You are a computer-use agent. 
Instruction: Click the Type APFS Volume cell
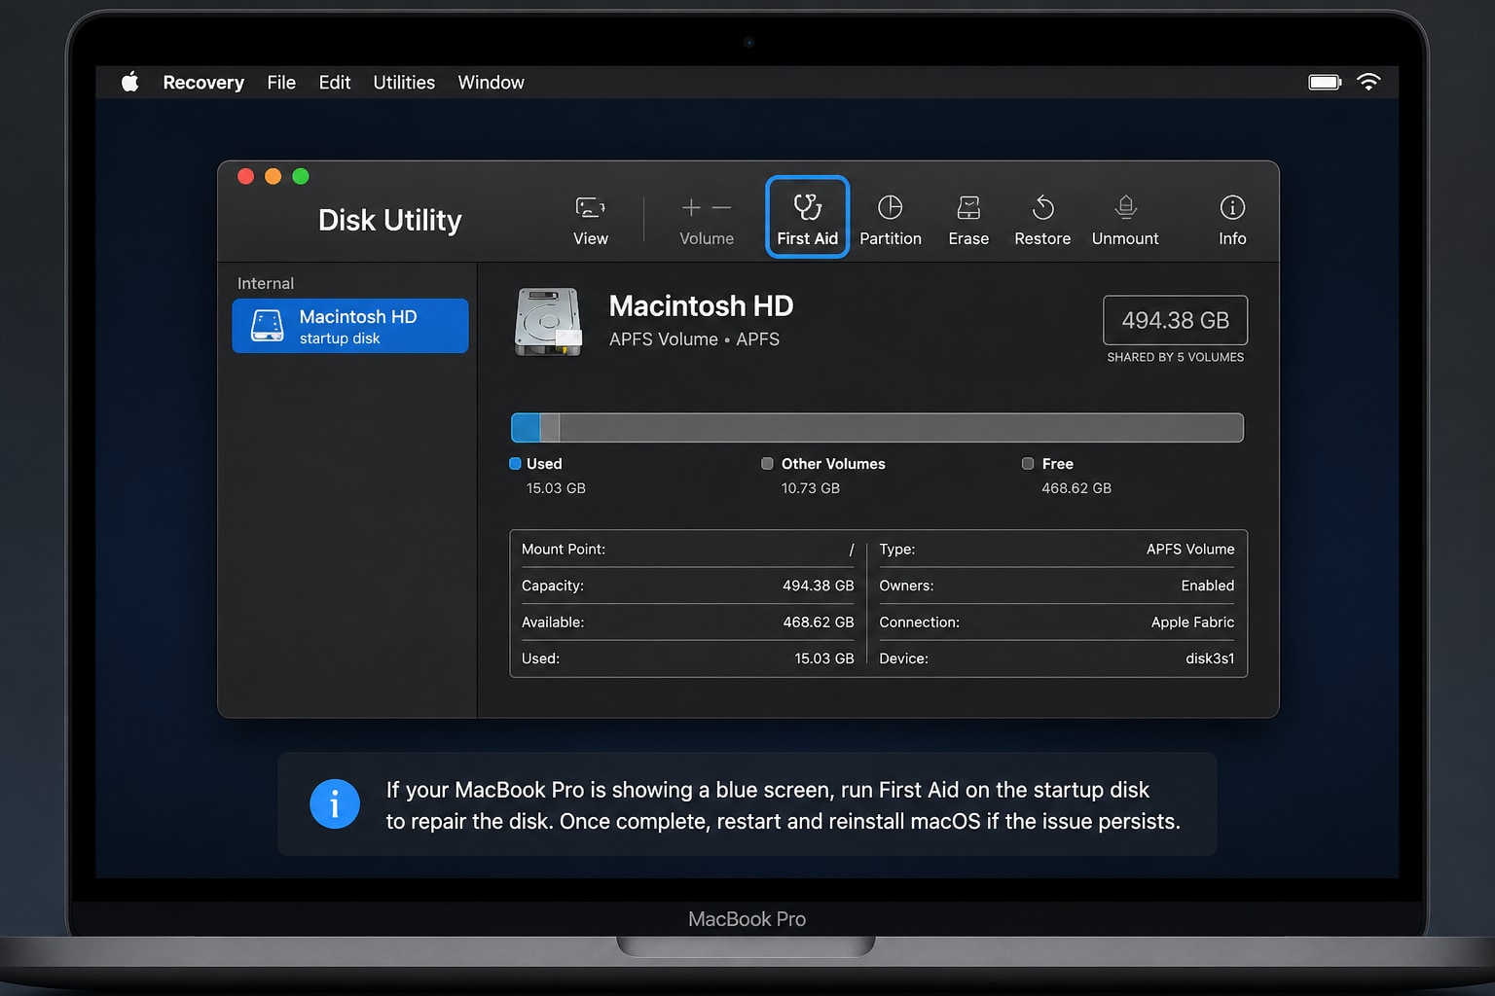pos(1056,550)
